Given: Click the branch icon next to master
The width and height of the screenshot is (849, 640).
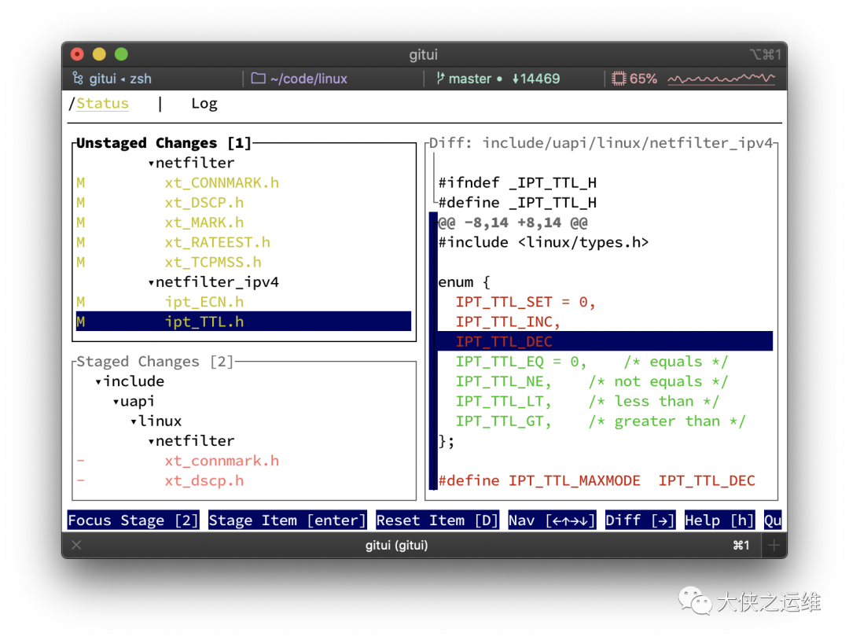Looking at the screenshot, I should coord(440,79).
